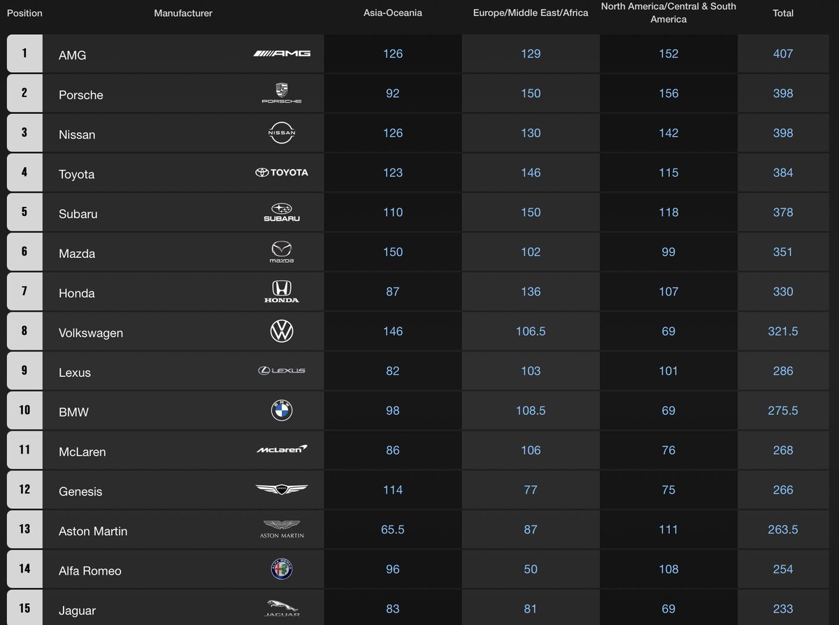Select the Manufacturer column header

click(183, 13)
